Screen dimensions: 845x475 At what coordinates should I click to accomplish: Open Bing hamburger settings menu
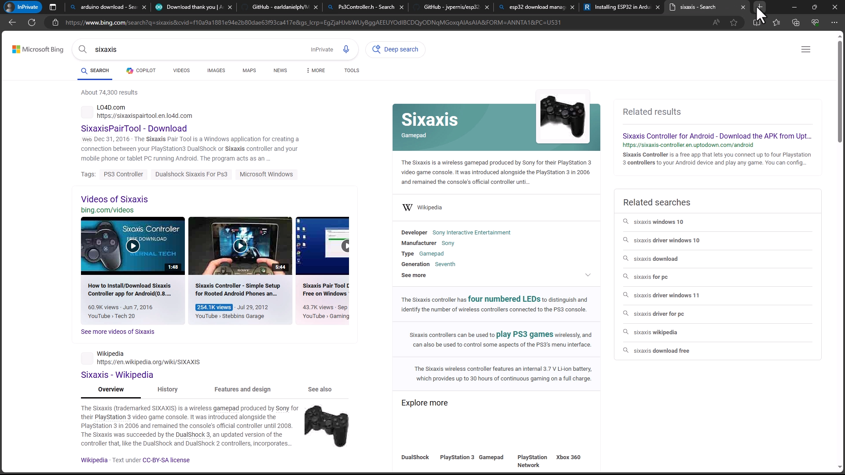click(x=806, y=49)
